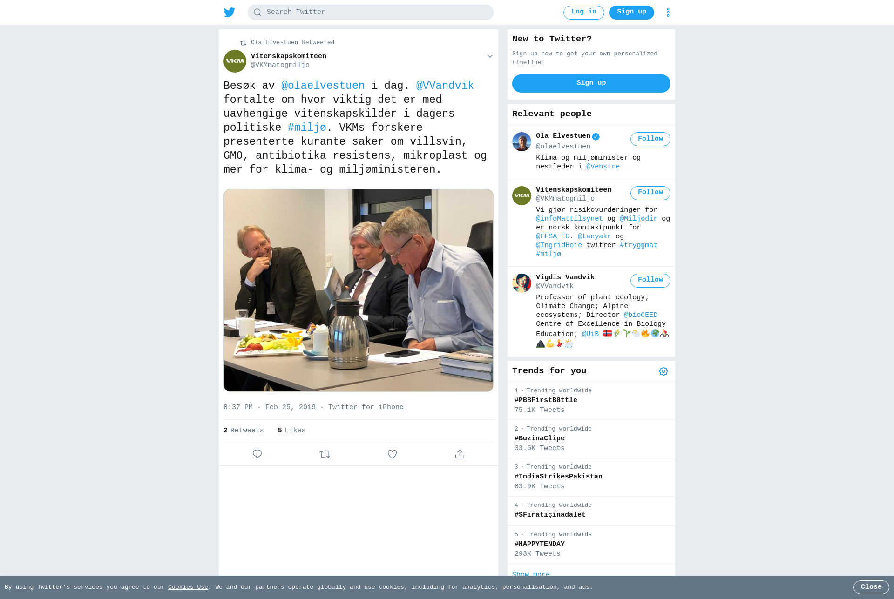Follow Vitenskapskomiteen in Relevant people
This screenshot has height=599, width=894.
click(650, 193)
